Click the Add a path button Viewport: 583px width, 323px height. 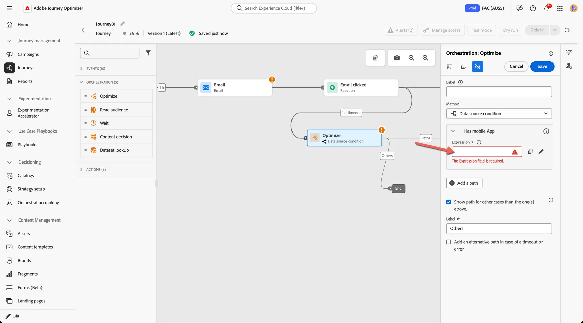click(x=464, y=183)
